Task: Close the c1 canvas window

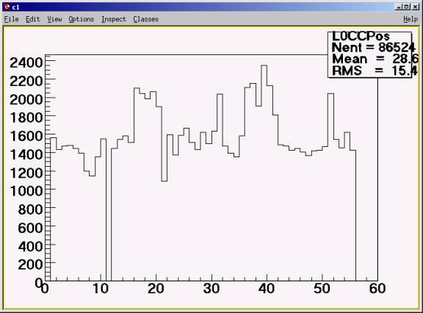Action: (x=416, y=7)
